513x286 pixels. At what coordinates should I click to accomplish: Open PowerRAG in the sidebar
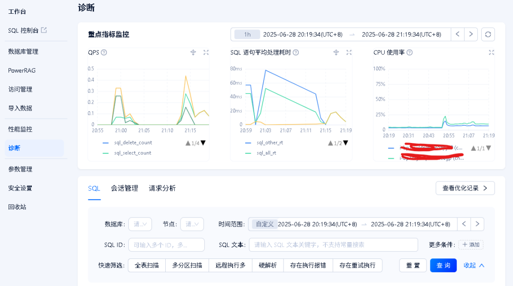coord(21,70)
